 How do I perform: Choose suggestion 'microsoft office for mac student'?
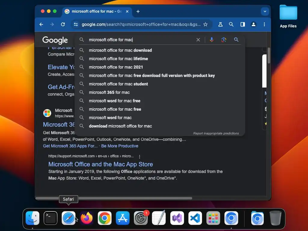160,84
